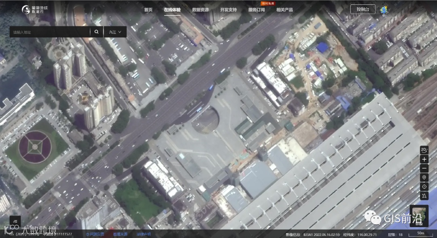Open the 相关产品 menu item
The width and height of the screenshot is (437, 238).
click(284, 10)
